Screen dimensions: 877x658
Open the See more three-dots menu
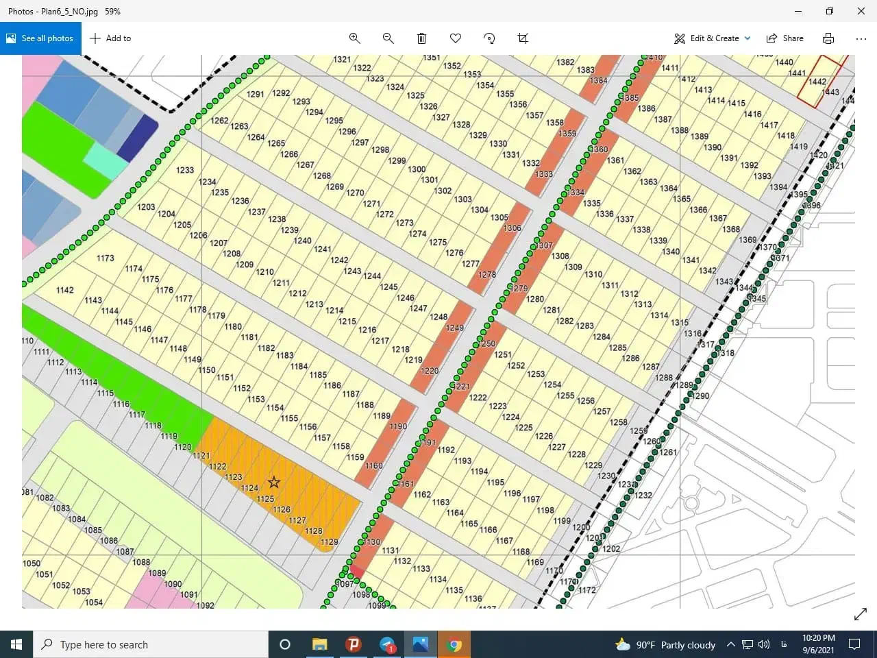tap(861, 38)
